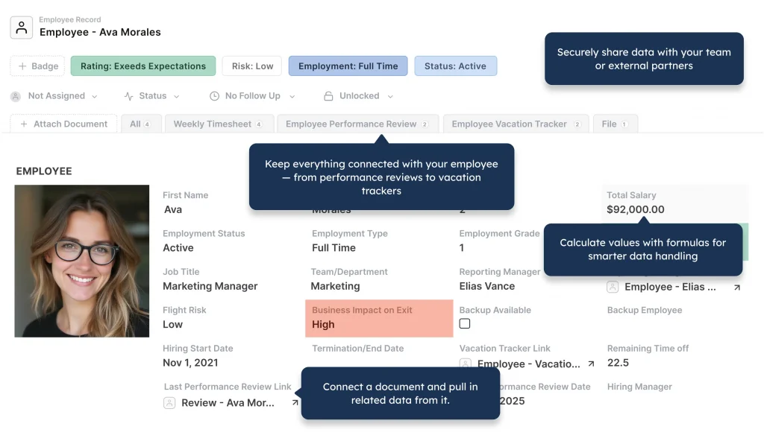Click the green Rating: Exeeds Expectations badge
Screen dimensions: 764x444
[143, 66]
